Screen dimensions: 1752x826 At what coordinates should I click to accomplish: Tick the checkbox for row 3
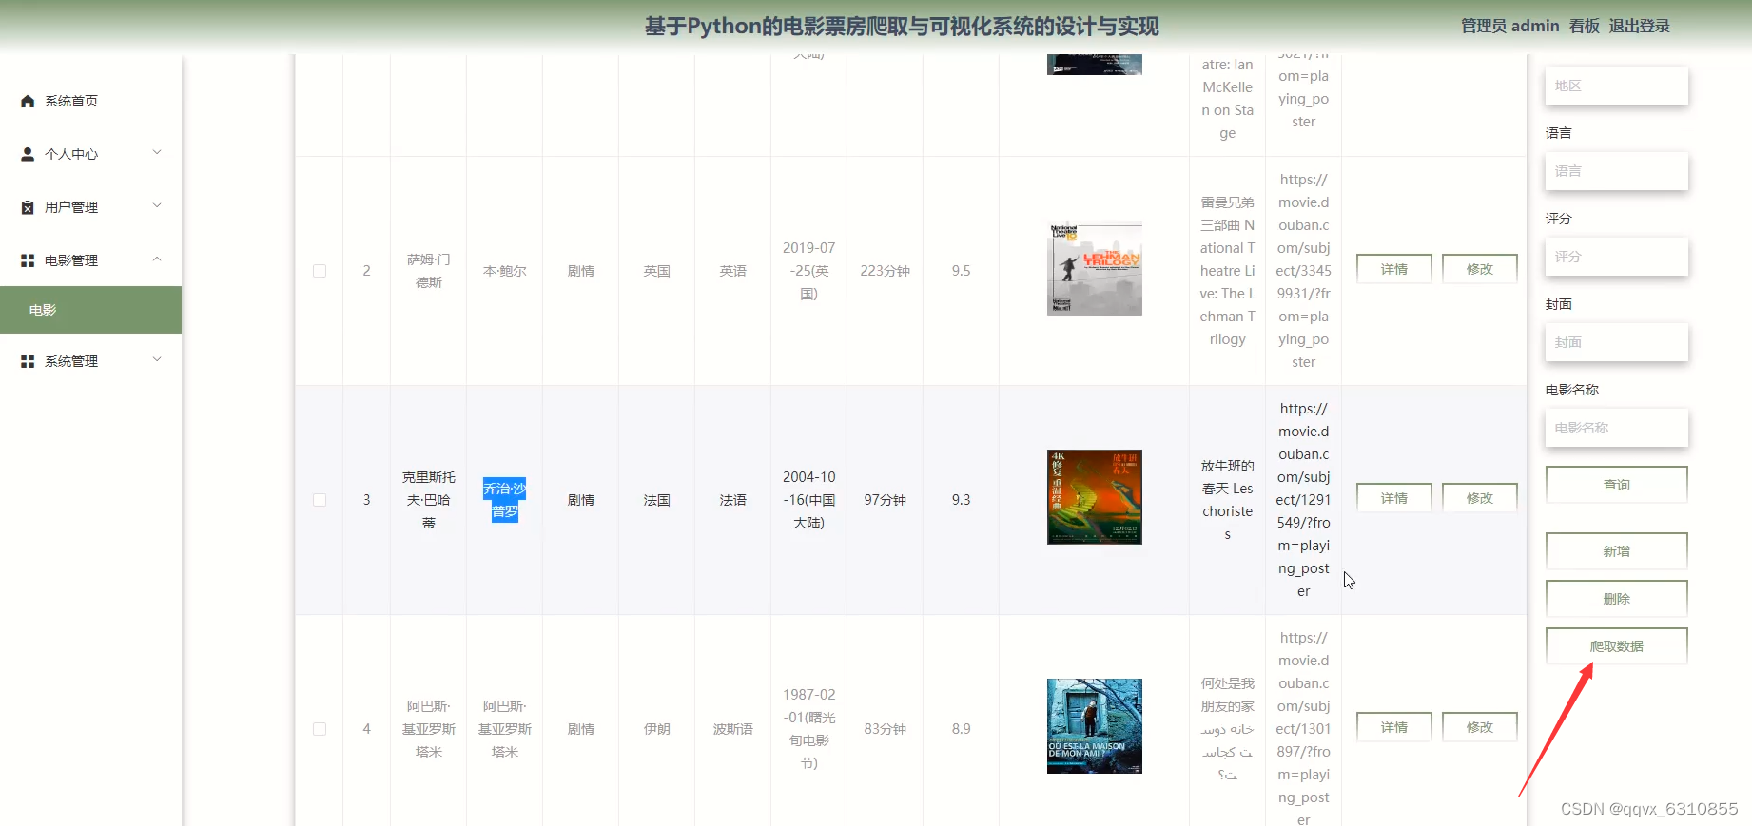tap(320, 500)
